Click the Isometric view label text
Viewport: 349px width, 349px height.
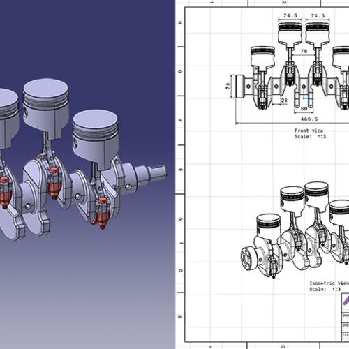pyautogui.click(x=329, y=283)
